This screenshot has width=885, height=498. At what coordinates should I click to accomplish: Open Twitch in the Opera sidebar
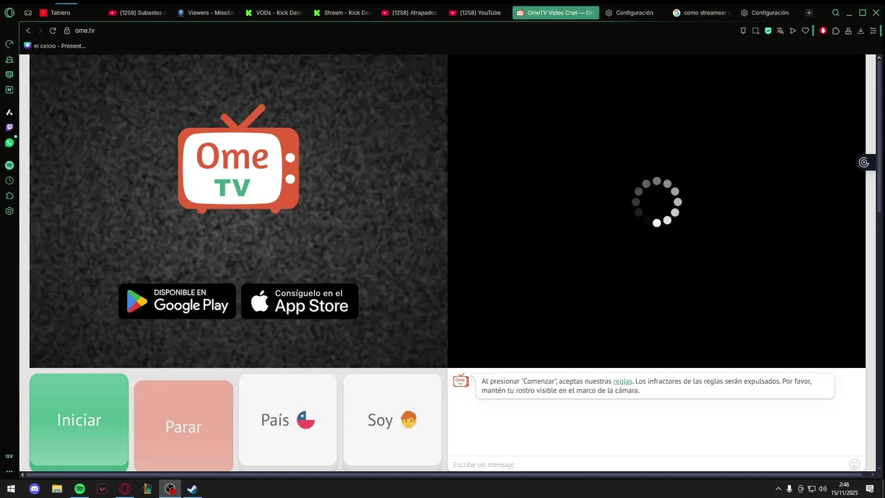coord(10,127)
